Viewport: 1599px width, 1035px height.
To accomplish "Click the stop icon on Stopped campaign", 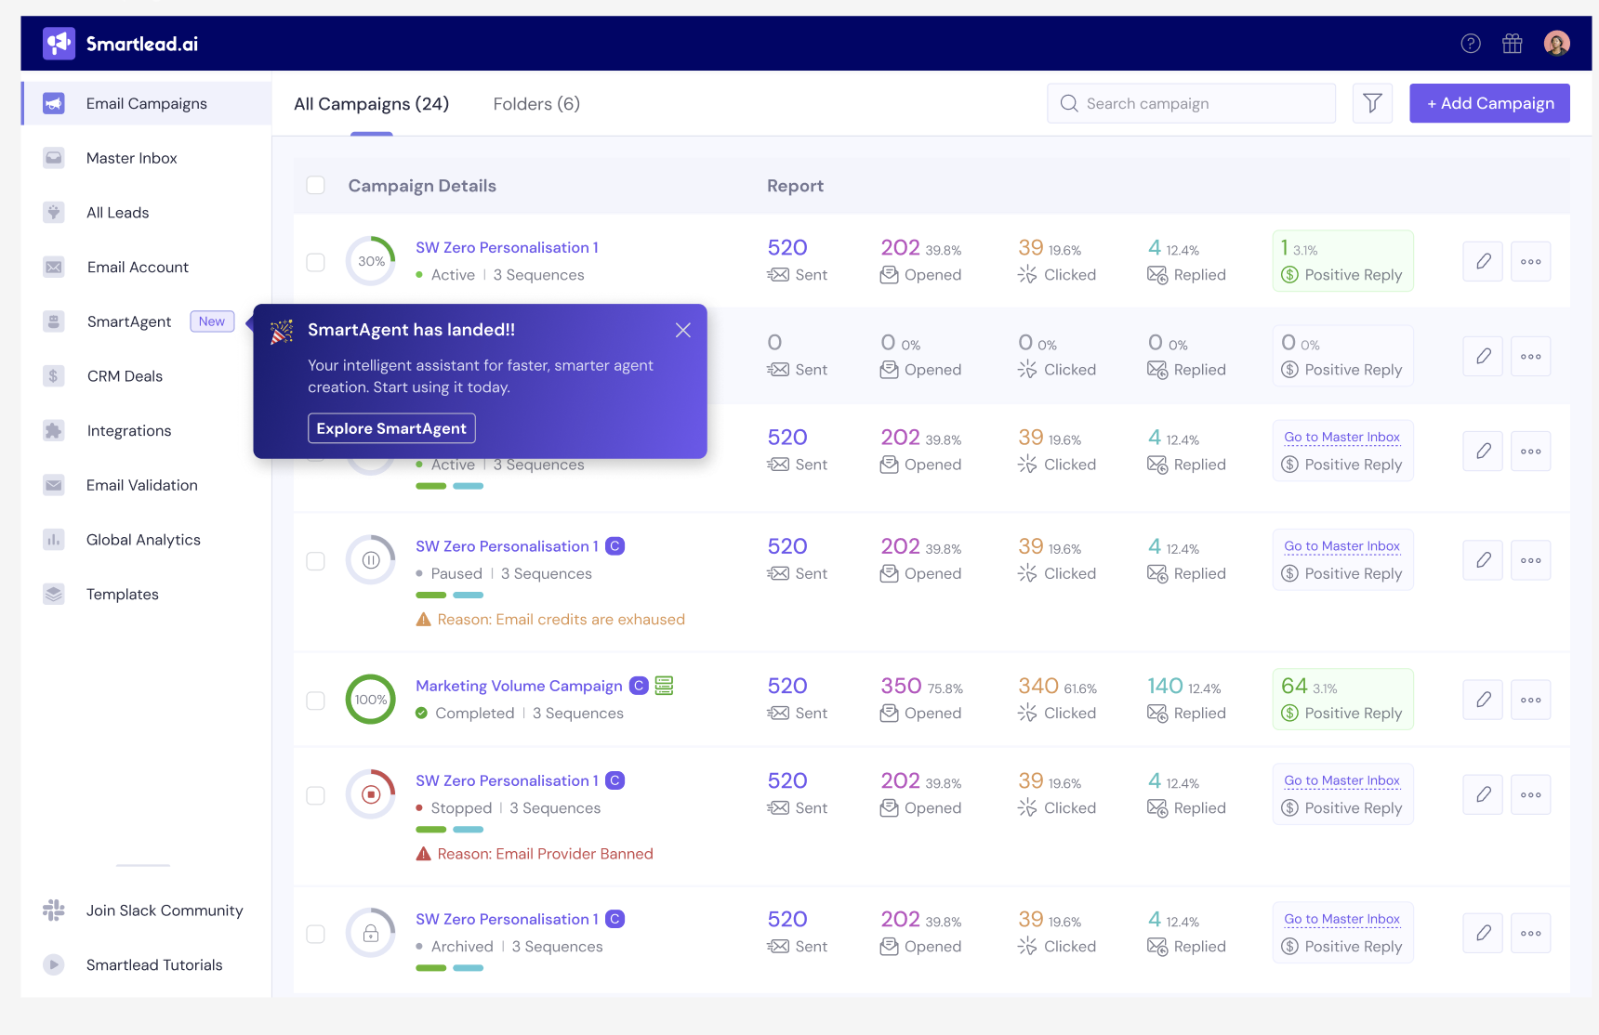I will [371, 794].
